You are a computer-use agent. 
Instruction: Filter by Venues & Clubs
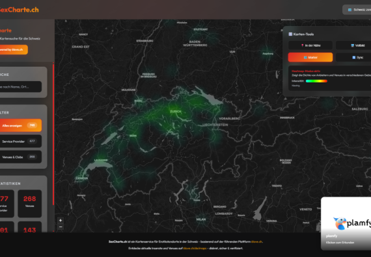(x=21, y=157)
